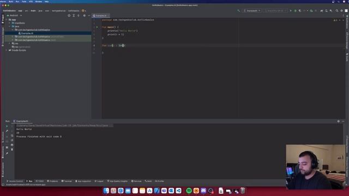Open the Problems tool window
The width and height of the screenshot is (349, 196).
click(52, 181)
